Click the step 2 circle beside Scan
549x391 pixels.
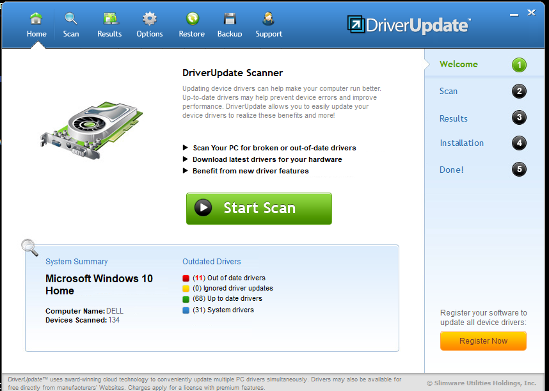[x=519, y=92]
